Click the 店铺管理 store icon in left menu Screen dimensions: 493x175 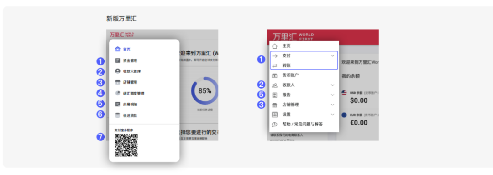coord(118,82)
